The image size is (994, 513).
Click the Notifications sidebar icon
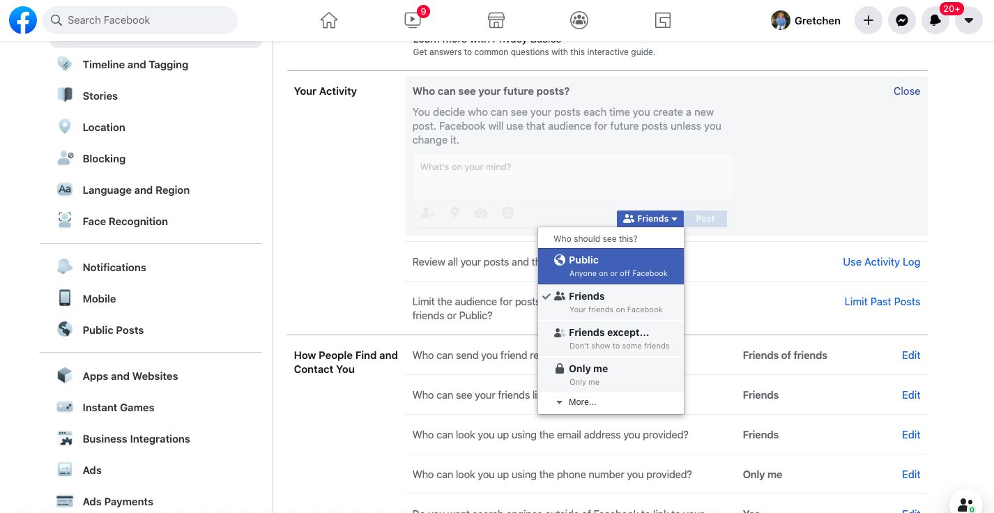(x=65, y=267)
